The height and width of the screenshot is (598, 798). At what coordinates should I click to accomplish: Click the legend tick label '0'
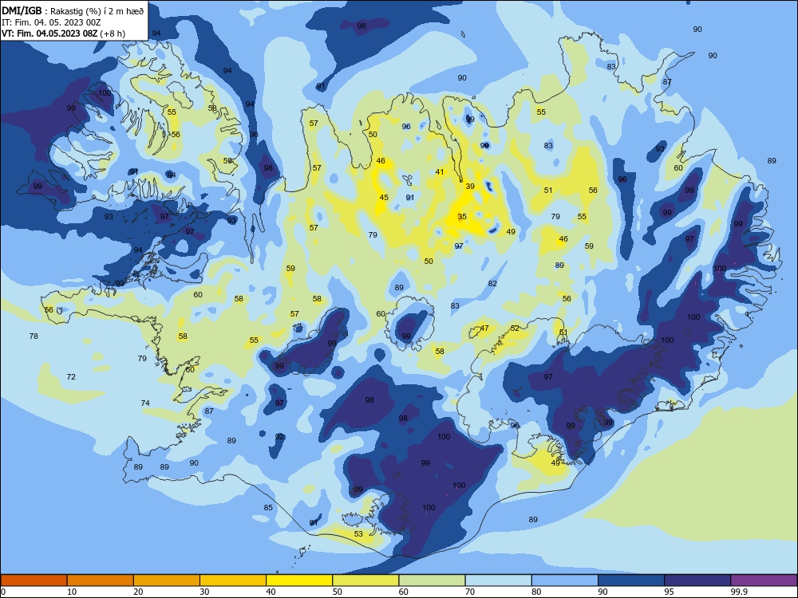3,592
